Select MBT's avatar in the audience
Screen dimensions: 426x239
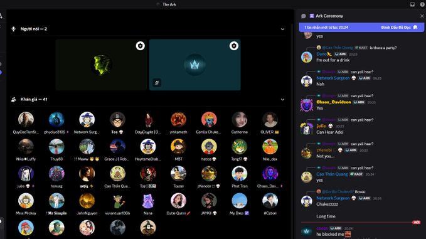pos(178,147)
